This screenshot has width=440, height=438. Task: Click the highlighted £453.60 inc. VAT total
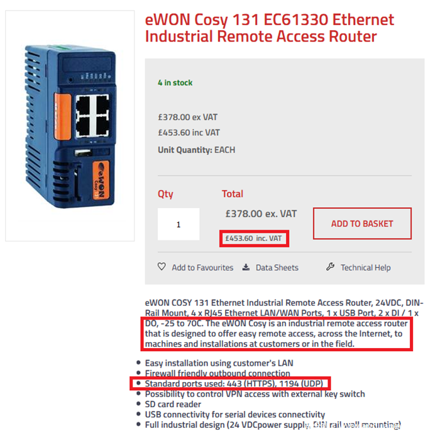pos(254,239)
